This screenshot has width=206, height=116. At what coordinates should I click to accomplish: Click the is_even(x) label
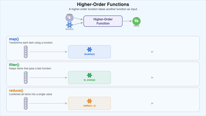coord(89,80)
